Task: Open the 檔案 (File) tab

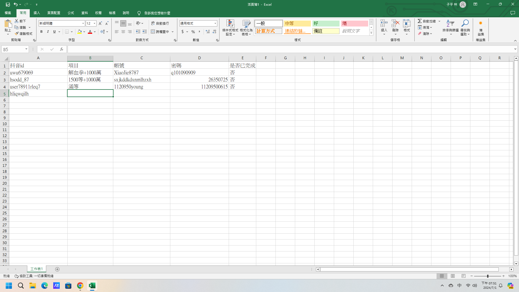Action: (8, 13)
